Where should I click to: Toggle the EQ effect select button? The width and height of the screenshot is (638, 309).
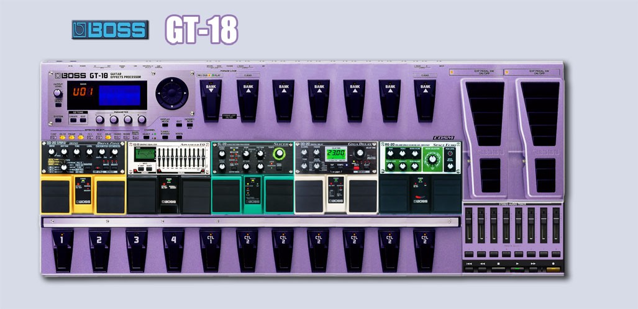click(81, 137)
